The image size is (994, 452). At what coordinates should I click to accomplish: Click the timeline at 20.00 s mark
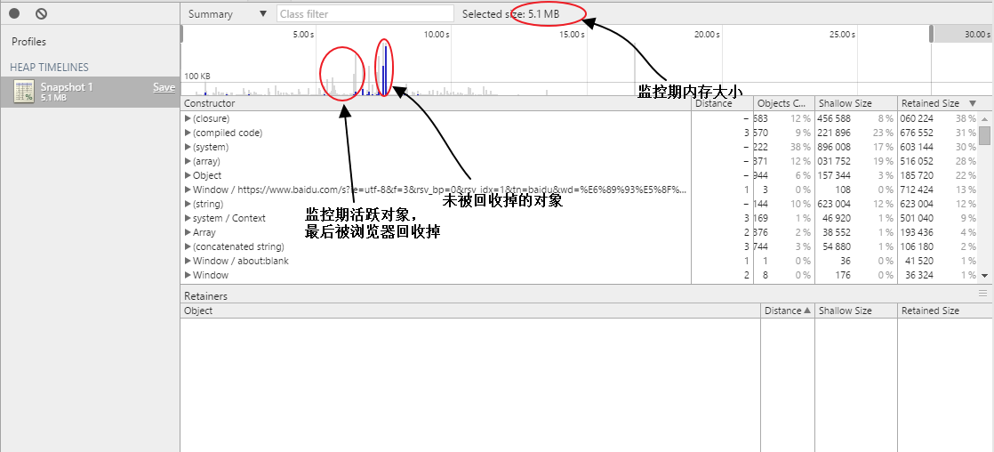pos(706,35)
